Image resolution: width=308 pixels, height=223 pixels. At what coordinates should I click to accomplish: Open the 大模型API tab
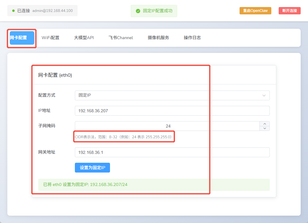pos(84,38)
